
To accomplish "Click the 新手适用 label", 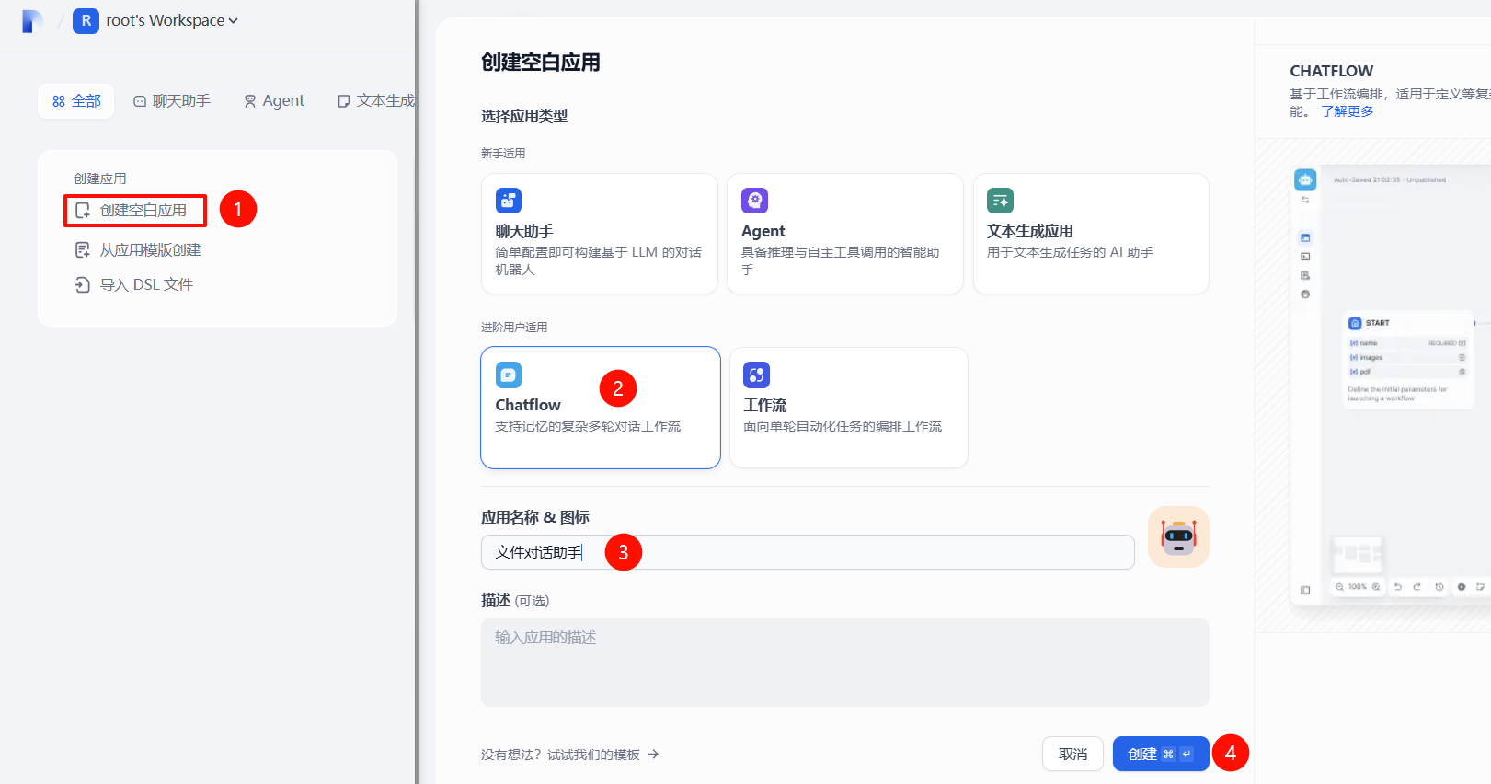I will pos(503,154).
